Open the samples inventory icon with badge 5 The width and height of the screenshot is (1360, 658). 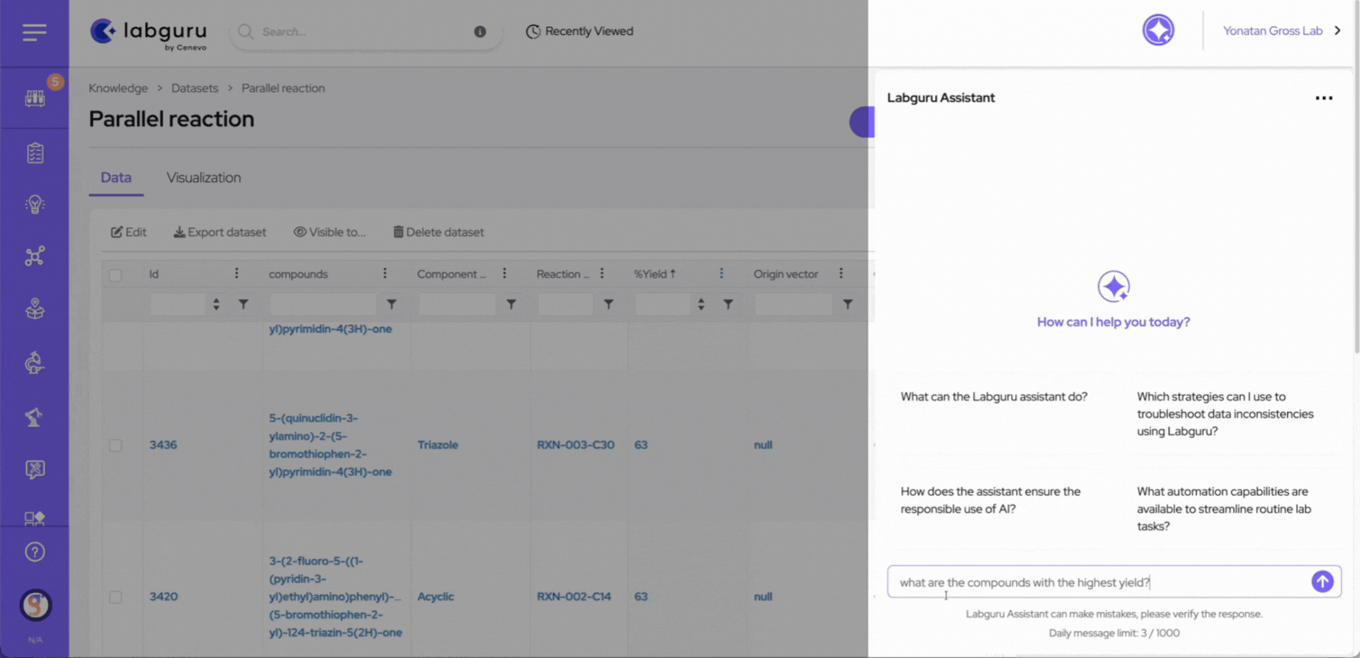(x=34, y=98)
